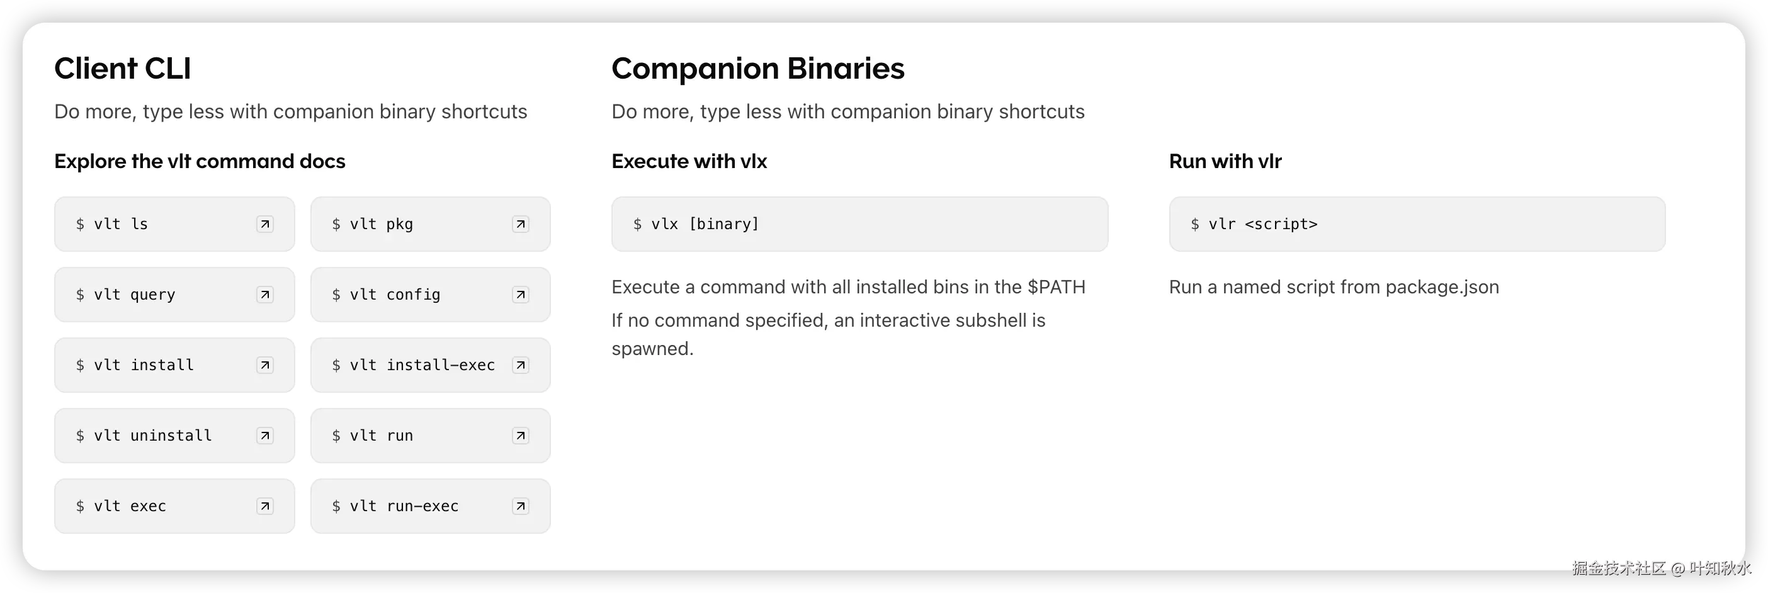Click the vlt run-exec arrow icon
Screen dimensions: 1768x593
[521, 507]
